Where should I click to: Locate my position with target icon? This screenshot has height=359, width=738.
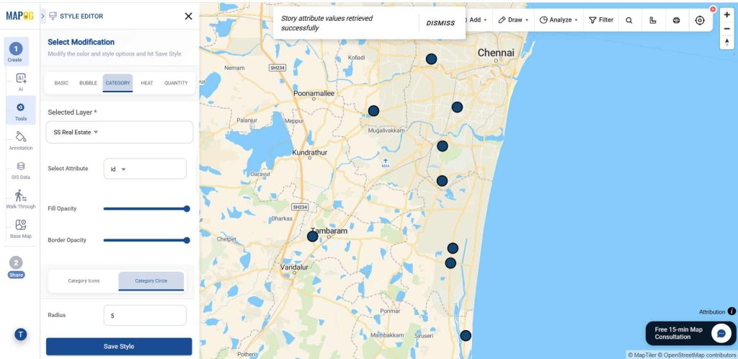[700, 20]
